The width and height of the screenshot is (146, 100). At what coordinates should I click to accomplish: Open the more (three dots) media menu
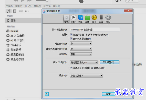click(x=27, y=11)
